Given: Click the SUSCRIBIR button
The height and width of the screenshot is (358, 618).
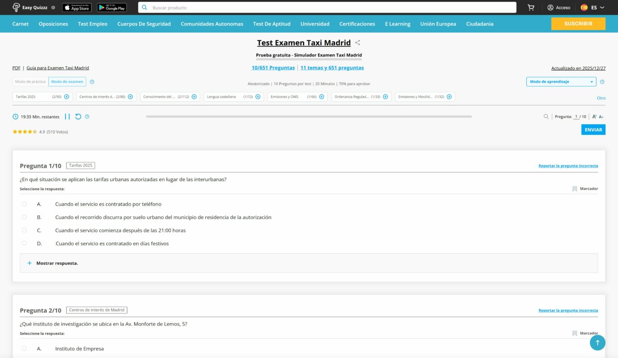Looking at the screenshot, I should coord(578,24).
